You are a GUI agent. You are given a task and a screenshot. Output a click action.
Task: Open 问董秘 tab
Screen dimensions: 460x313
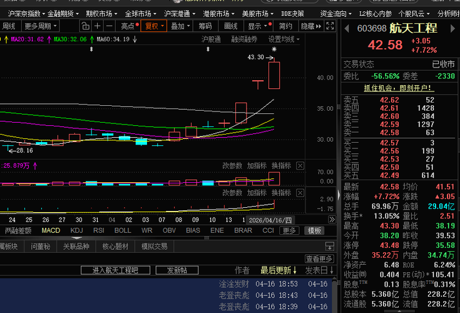click(x=40, y=247)
